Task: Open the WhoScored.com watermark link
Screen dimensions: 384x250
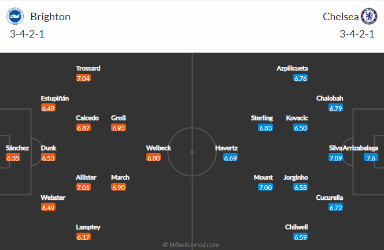Action: [x=191, y=245]
